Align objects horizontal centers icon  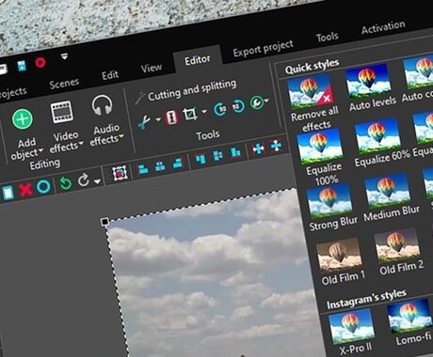[160, 166]
